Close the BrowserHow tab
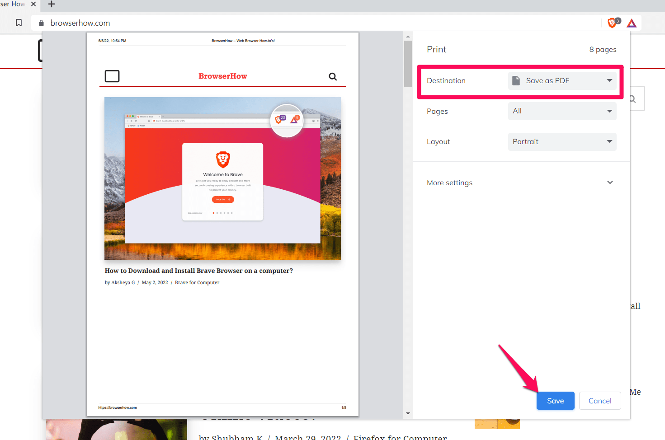Viewport: 665px width, 440px height. pos(33,5)
